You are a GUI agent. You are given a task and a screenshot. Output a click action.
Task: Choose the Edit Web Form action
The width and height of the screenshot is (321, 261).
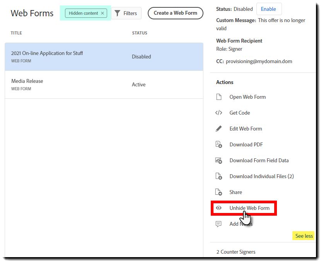pyautogui.click(x=246, y=129)
